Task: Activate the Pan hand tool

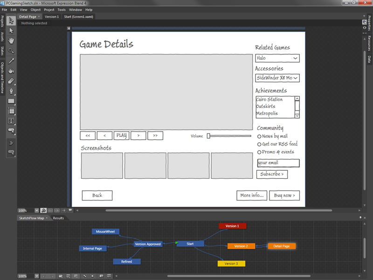Action: [11, 41]
